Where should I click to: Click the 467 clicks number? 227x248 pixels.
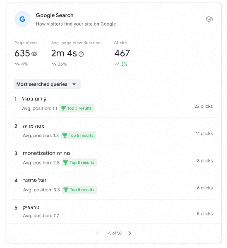pyautogui.click(x=122, y=53)
